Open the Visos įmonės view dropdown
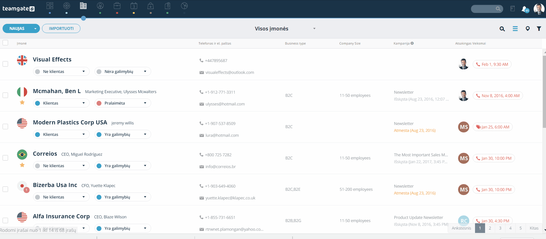The width and height of the screenshot is (546, 239). (x=285, y=29)
